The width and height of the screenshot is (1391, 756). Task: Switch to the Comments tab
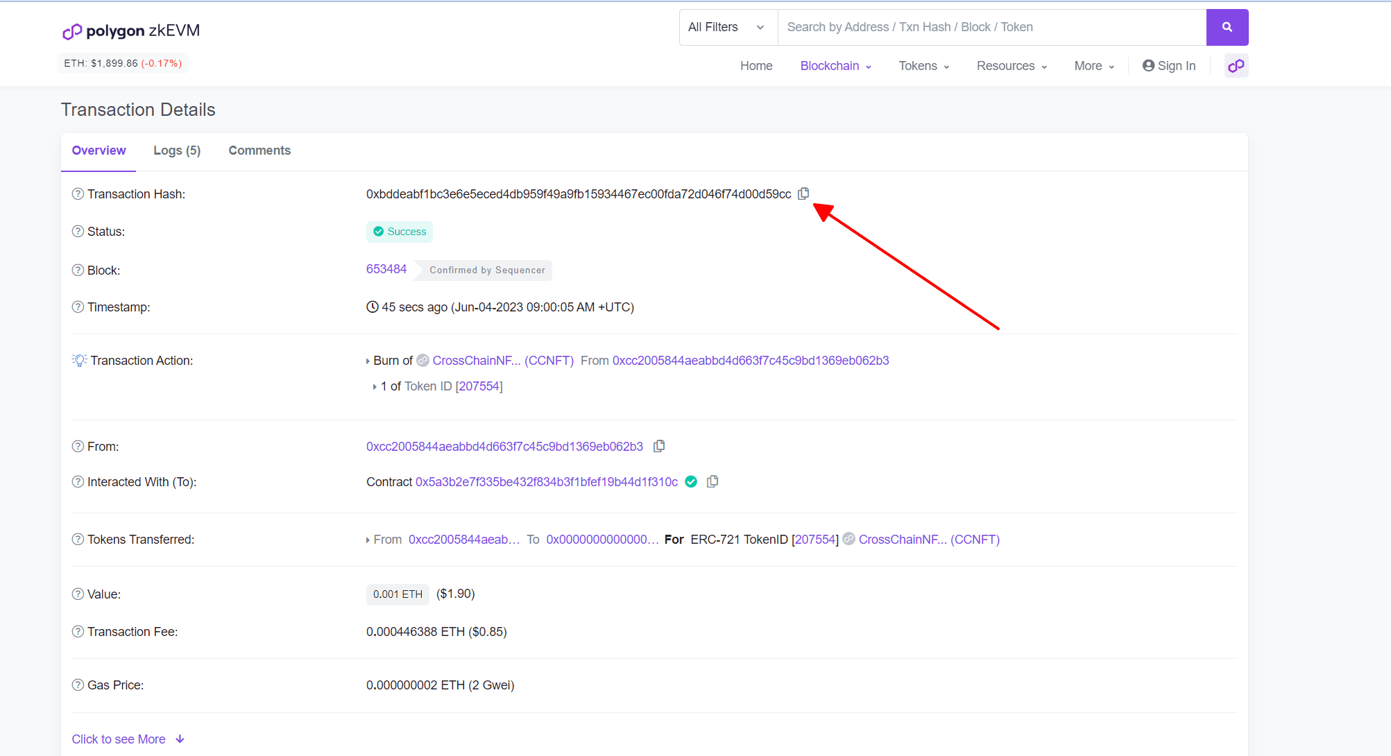(x=259, y=151)
